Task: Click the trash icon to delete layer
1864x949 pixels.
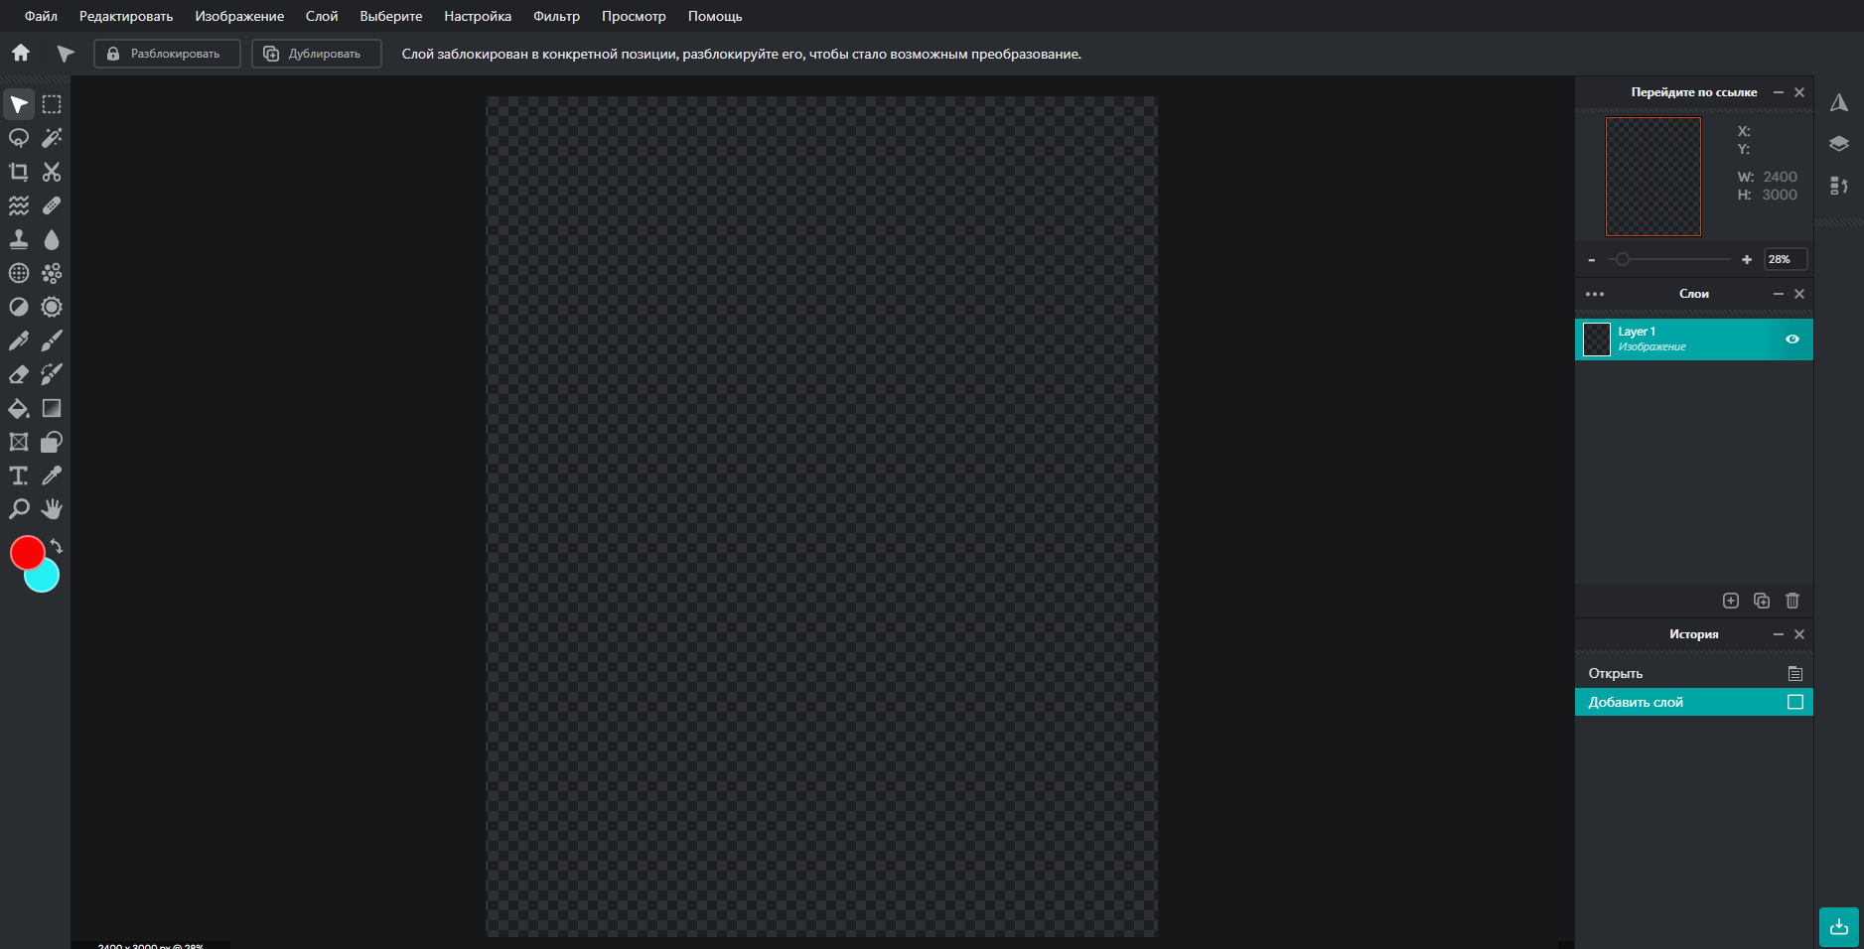Action: click(x=1792, y=601)
